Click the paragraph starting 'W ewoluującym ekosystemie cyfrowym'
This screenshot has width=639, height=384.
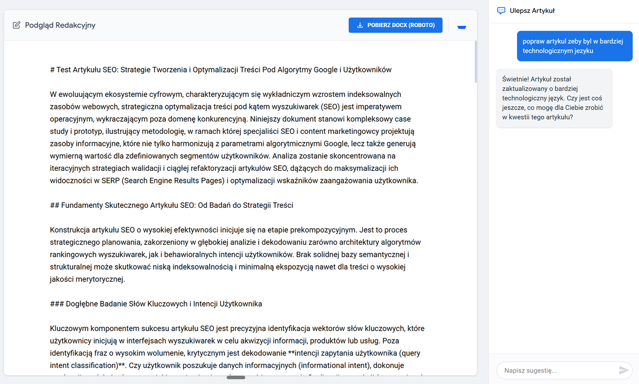234,137
